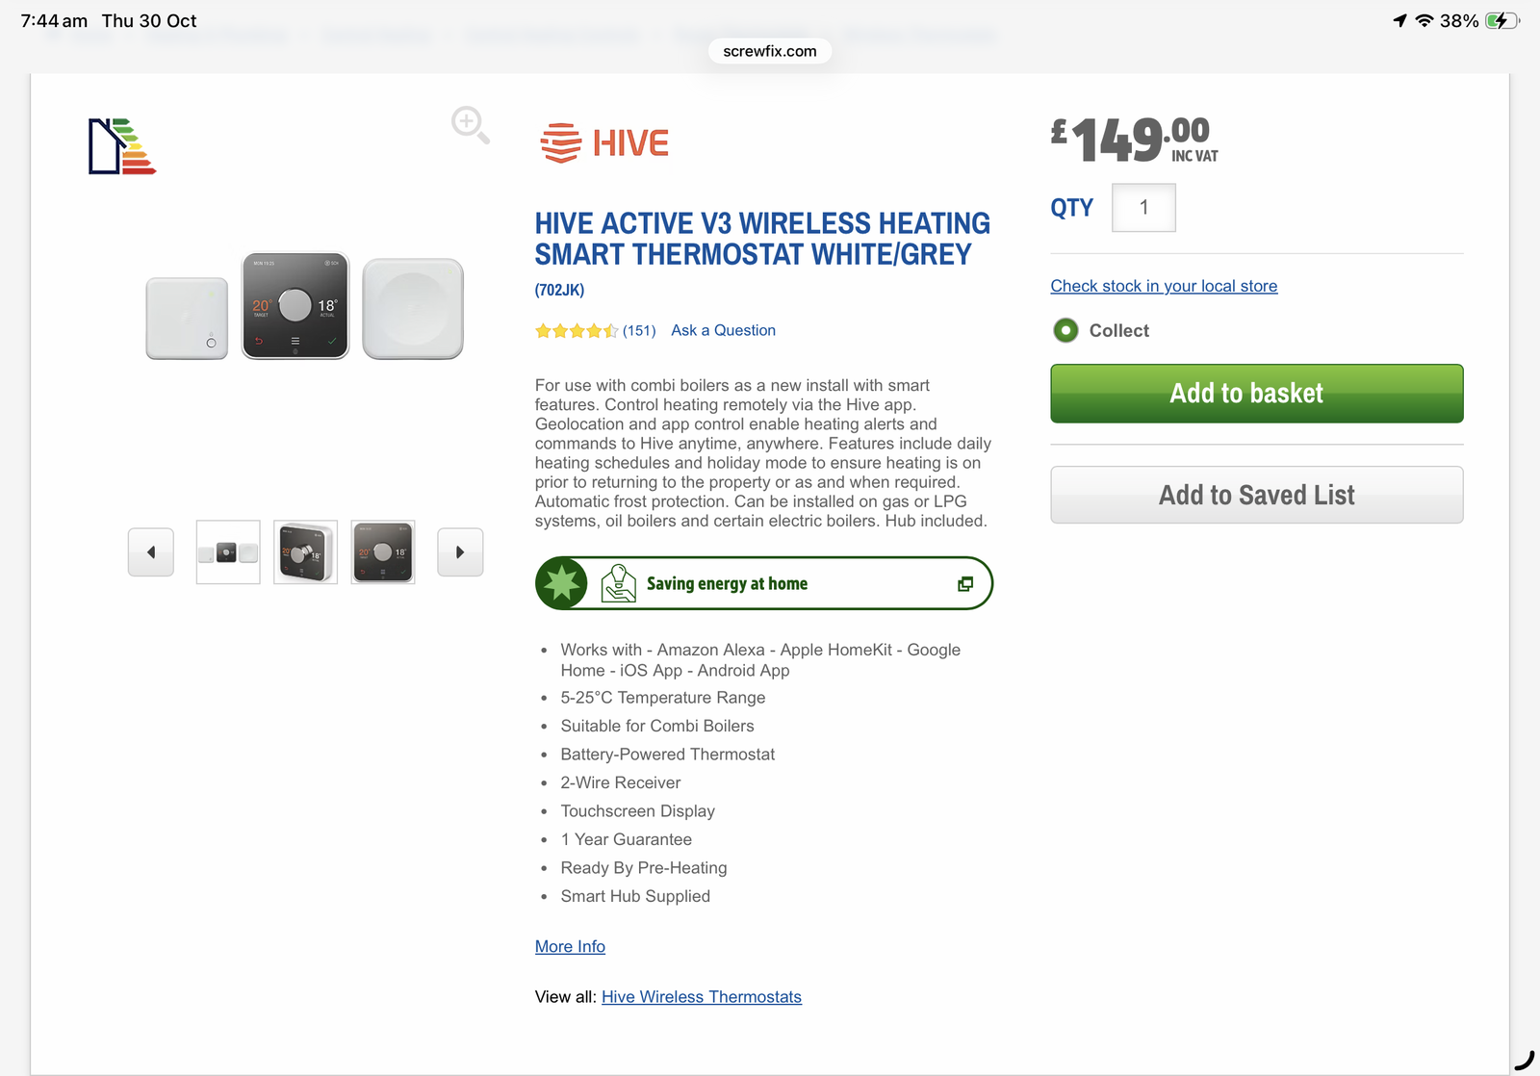The height and width of the screenshot is (1076, 1540).
Task: Click the green star badge icon
Action: pyautogui.click(x=562, y=583)
